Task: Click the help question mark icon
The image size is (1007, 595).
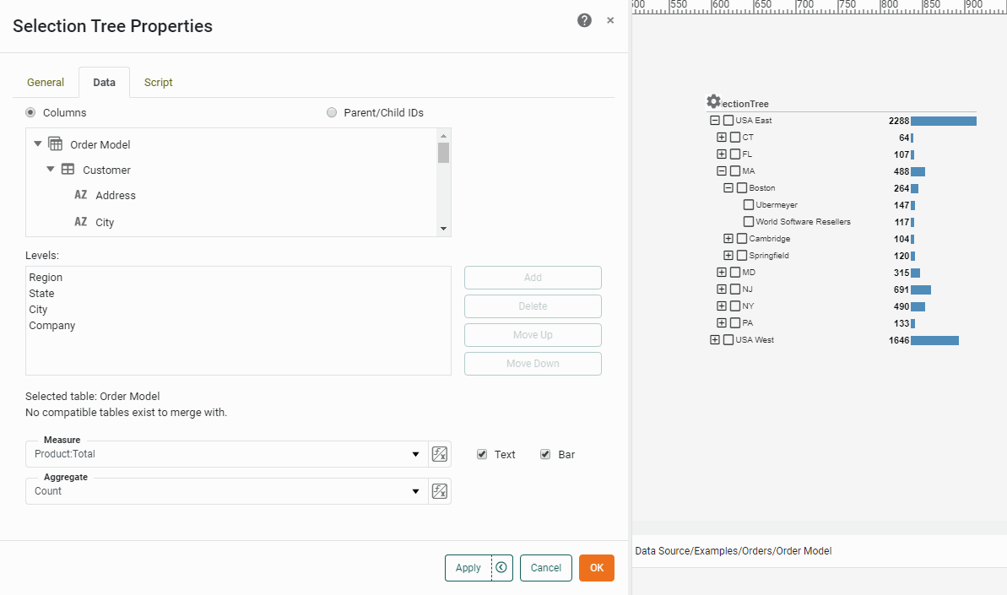Action: (584, 20)
